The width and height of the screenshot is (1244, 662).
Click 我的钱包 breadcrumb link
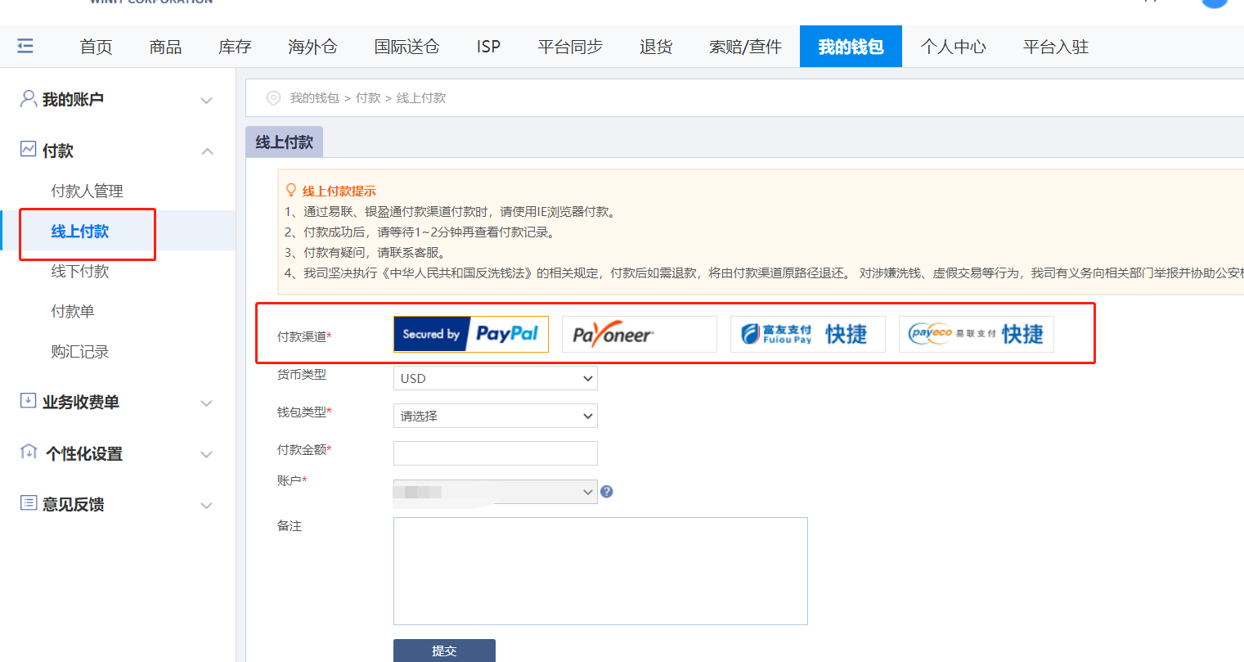coord(314,98)
